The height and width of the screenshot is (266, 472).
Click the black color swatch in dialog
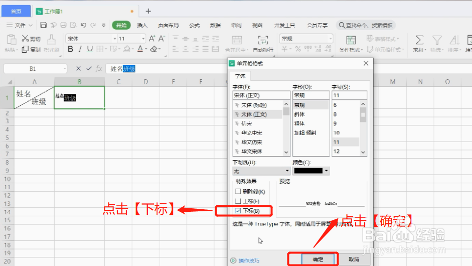[308, 171]
